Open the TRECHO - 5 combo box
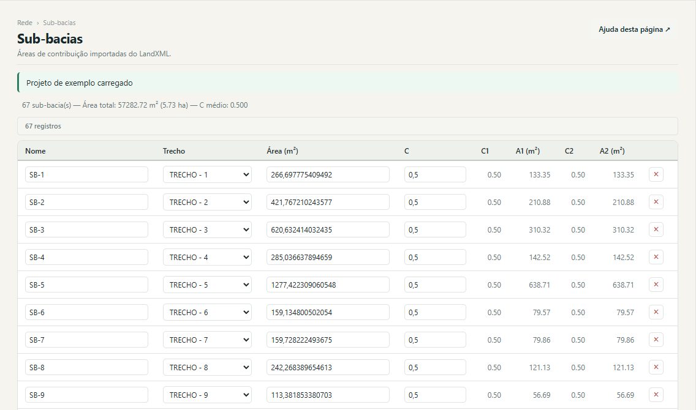Viewport: 696px width, 410px height. pyautogui.click(x=207, y=285)
